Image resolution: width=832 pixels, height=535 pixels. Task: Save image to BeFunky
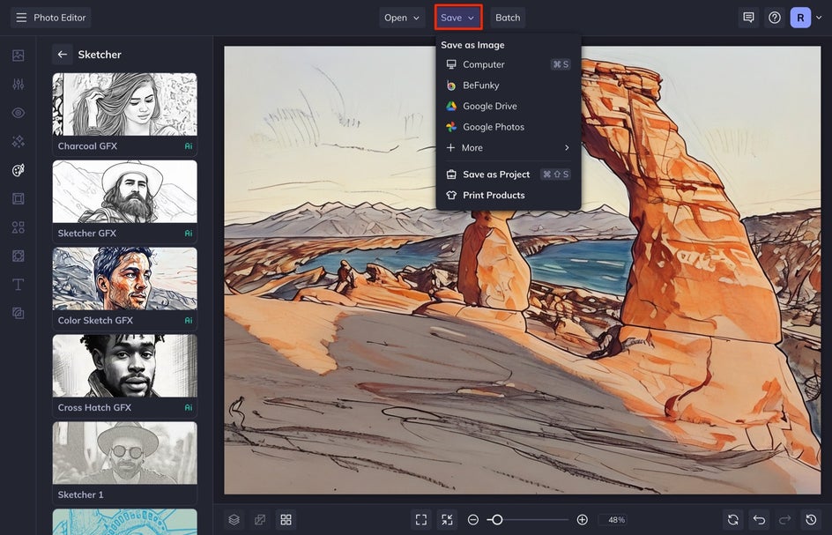(x=509, y=85)
